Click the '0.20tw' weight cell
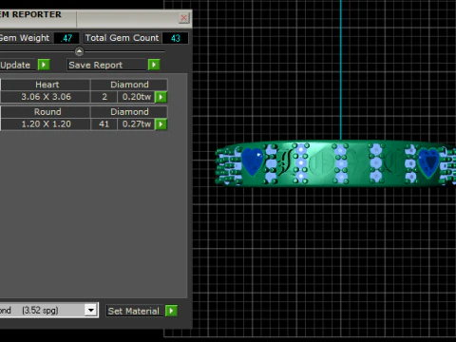Image resolution: width=456 pixels, height=342 pixels. (136, 97)
